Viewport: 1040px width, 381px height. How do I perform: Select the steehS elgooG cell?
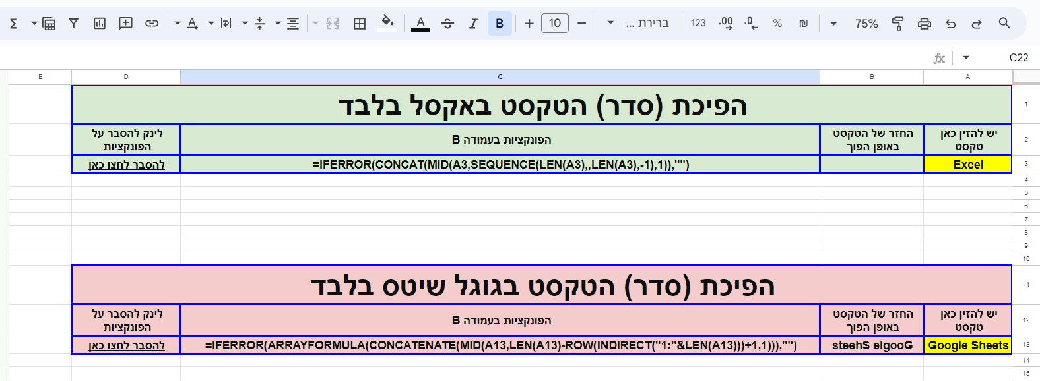point(872,345)
